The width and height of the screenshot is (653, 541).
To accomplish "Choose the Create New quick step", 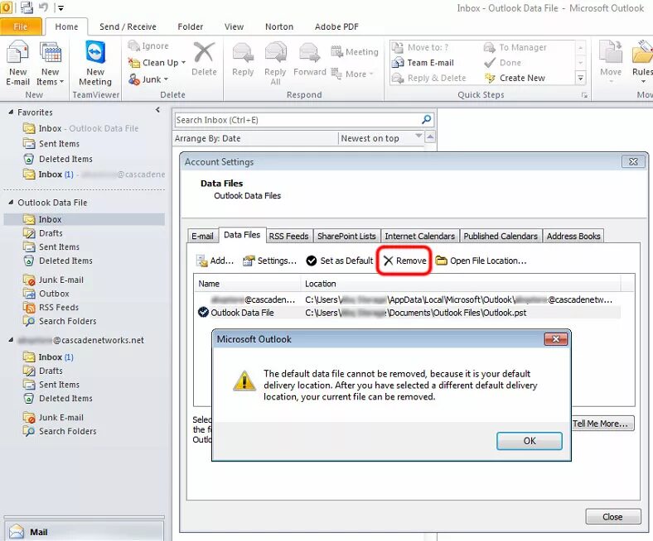I will pos(515,78).
